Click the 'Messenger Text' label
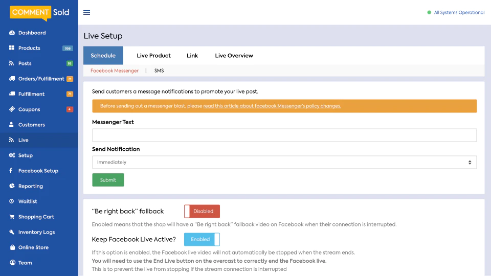The image size is (491, 276). [x=113, y=122]
